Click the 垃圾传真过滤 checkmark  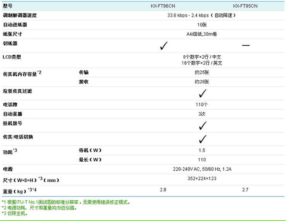[x=202, y=93]
